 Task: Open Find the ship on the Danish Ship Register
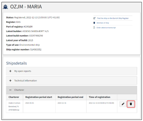coord(113,18)
